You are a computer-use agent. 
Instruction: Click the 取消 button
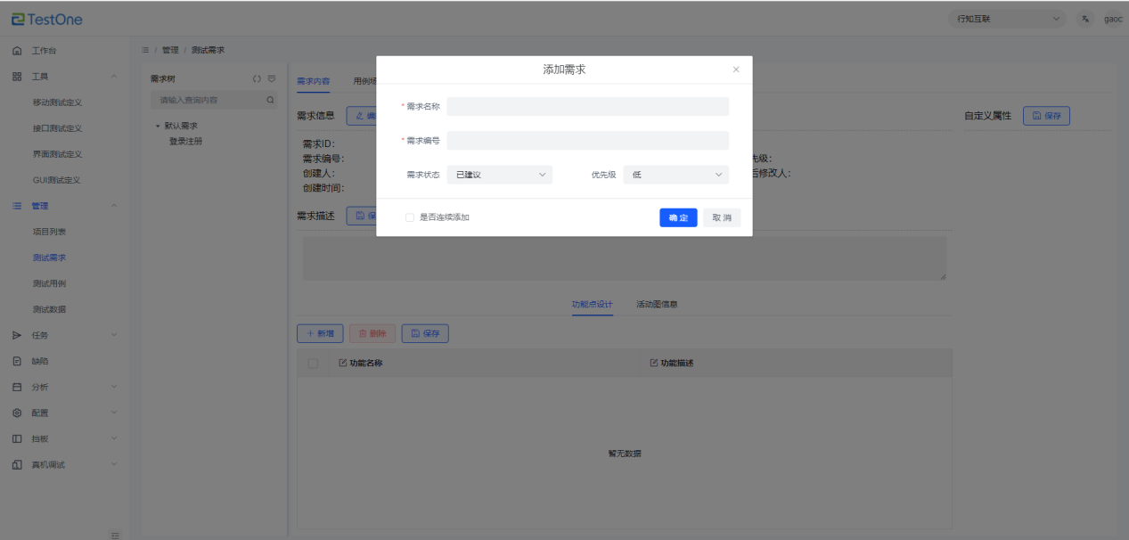(x=721, y=217)
